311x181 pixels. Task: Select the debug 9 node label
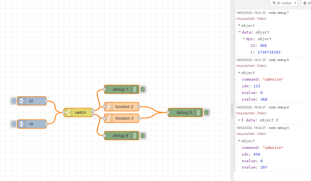184,112
